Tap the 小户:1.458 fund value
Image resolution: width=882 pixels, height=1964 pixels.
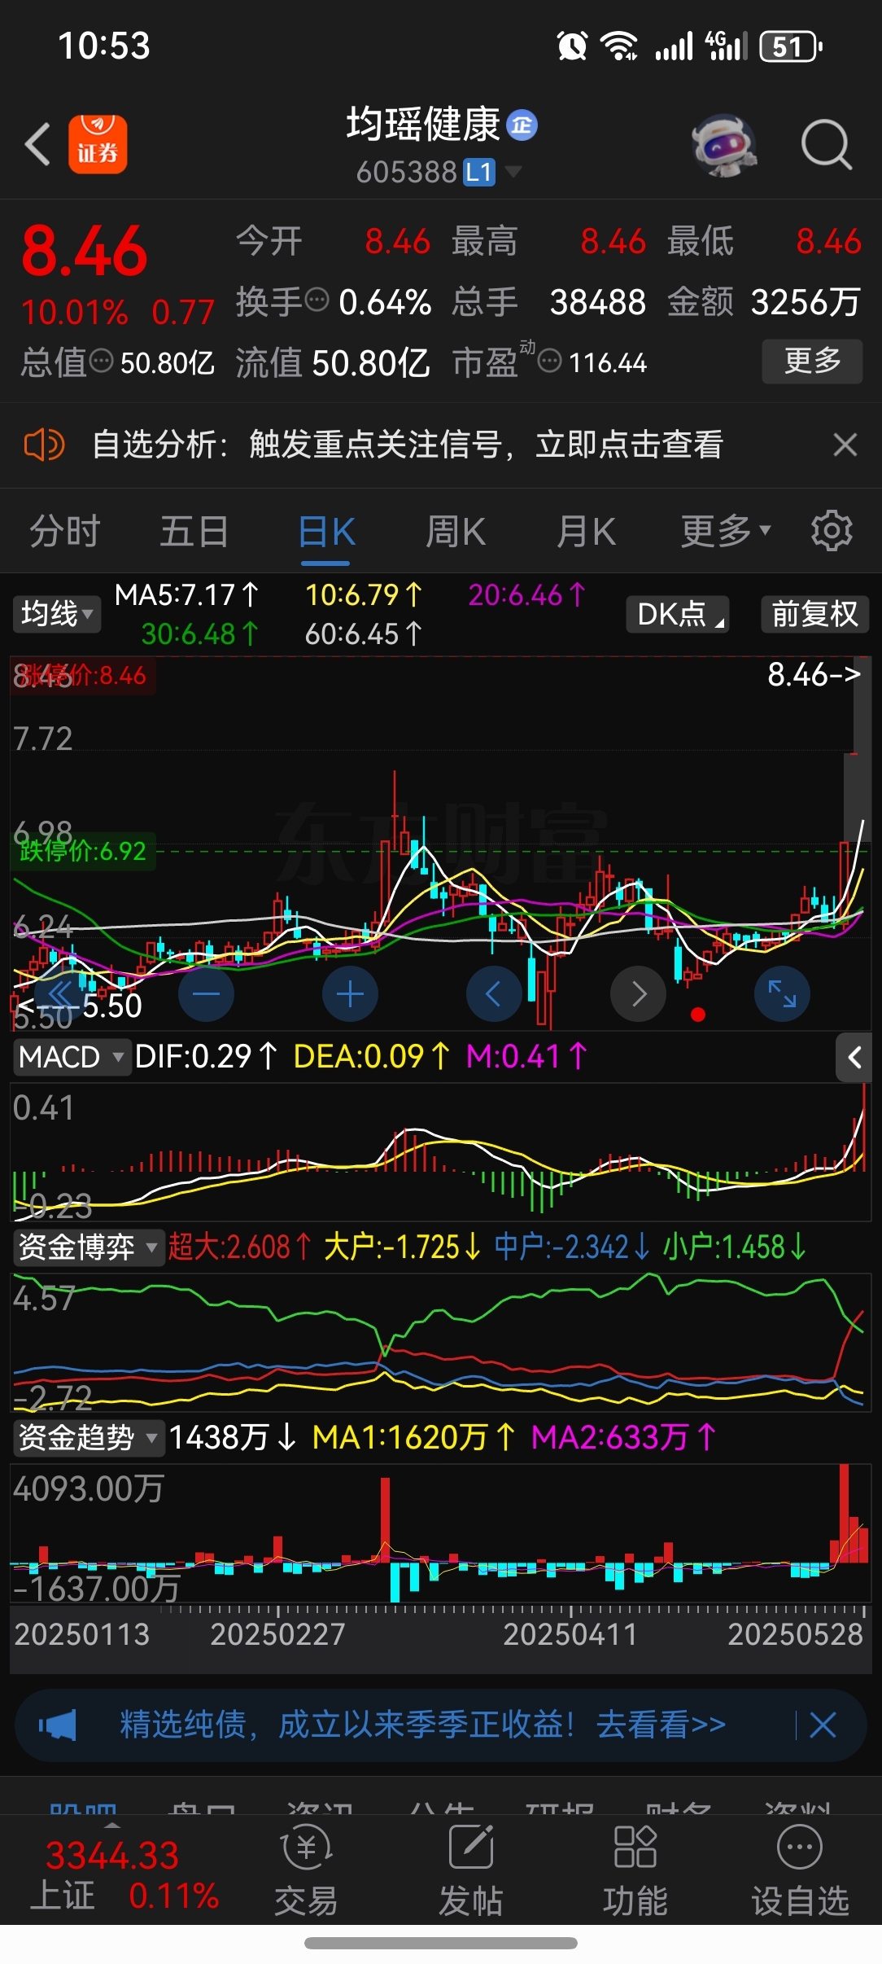735,1247
